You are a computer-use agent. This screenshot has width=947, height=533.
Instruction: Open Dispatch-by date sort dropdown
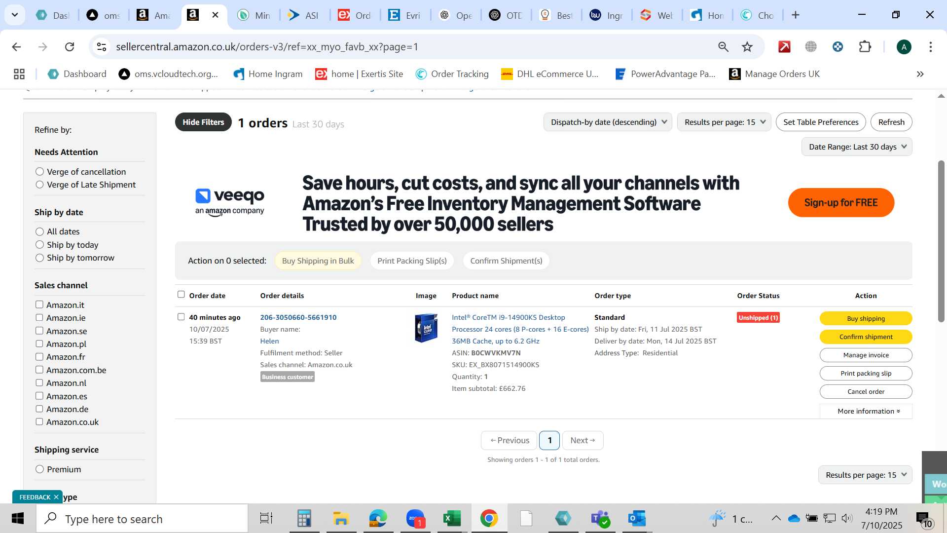coord(608,122)
